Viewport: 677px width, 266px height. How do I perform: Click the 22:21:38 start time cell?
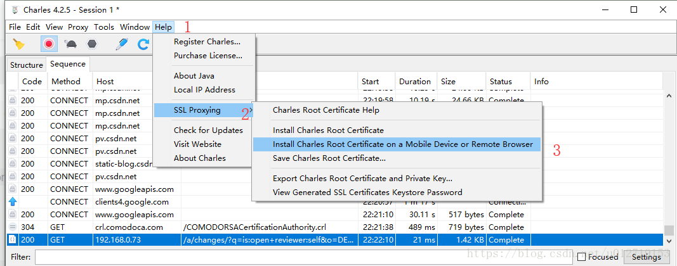[x=377, y=227]
